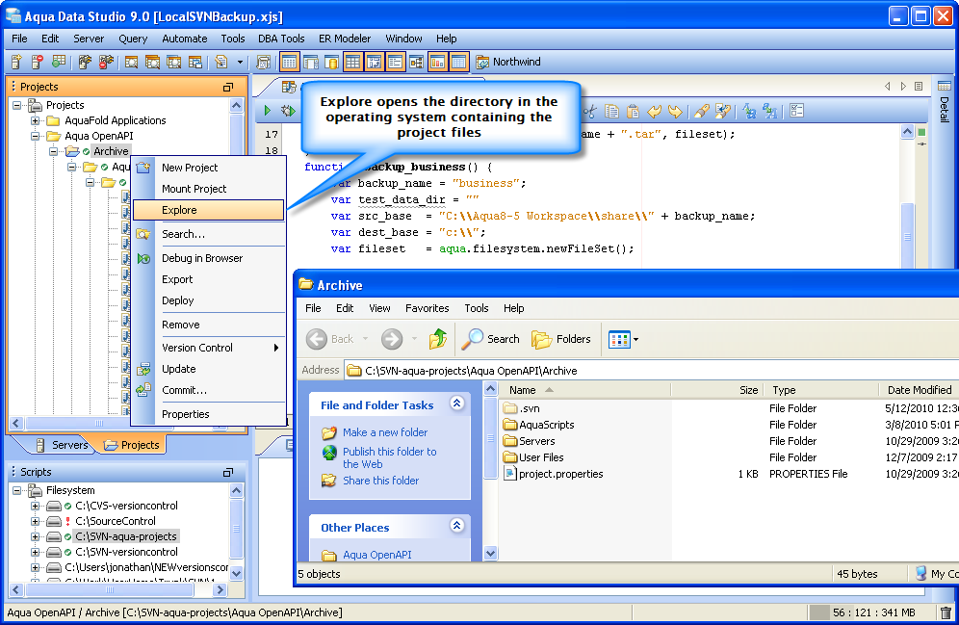Viewport: 959px width, 625px height.
Task: Click the trash can icon in status bar
Action: coord(946,612)
